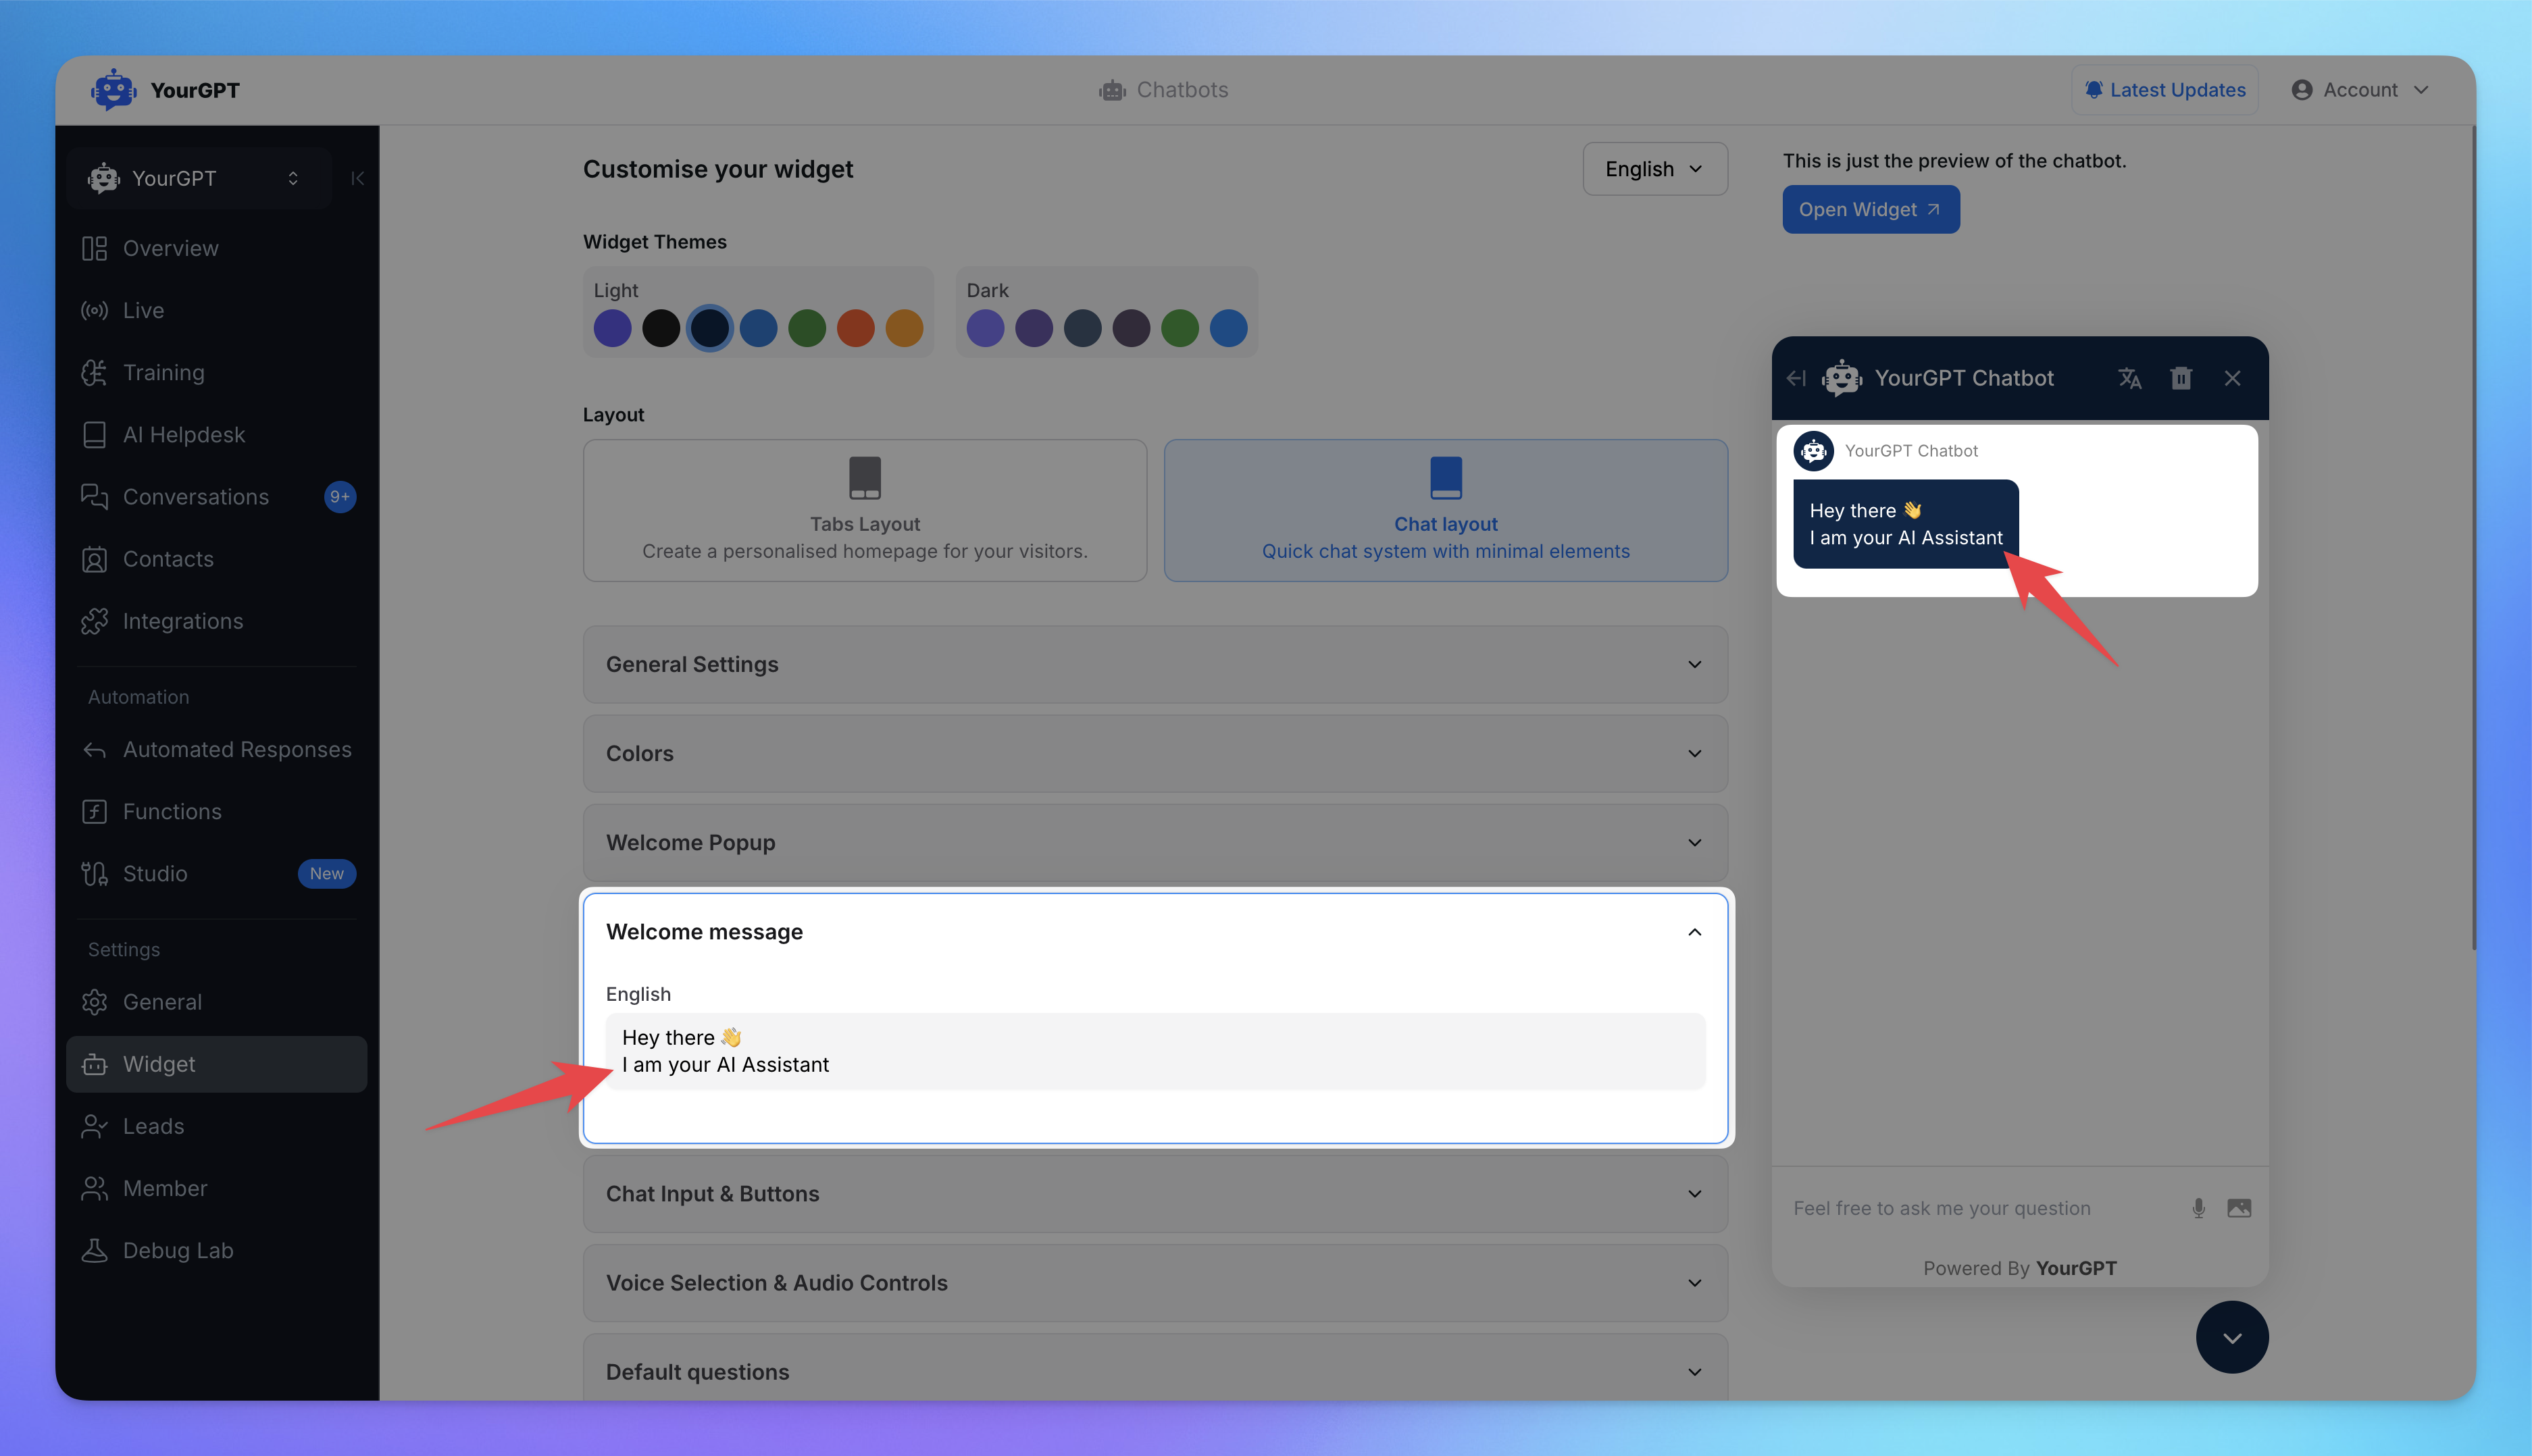2532x1456 pixels.
Task: Select the Chat layout option
Action: [x=1446, y=510]
